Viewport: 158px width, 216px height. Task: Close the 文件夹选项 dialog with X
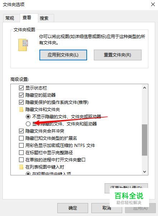[153, 4]
